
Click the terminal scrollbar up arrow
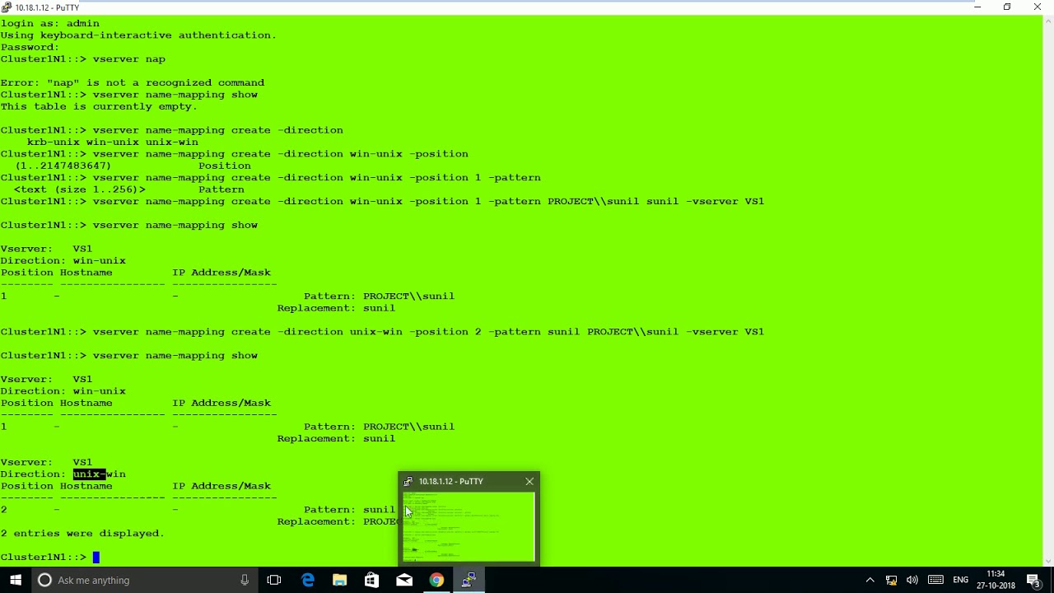[x=1048, y=20]
